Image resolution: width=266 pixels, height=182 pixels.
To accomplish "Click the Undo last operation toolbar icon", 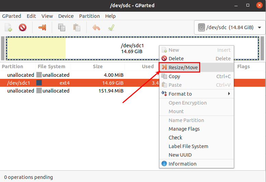I will click(96, 27).
